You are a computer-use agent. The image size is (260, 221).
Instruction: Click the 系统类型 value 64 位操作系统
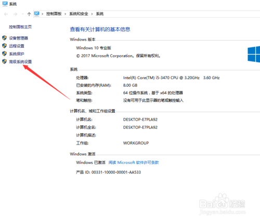[x=153, y=93]
